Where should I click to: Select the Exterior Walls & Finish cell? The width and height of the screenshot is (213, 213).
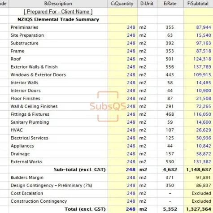[58, 67]
